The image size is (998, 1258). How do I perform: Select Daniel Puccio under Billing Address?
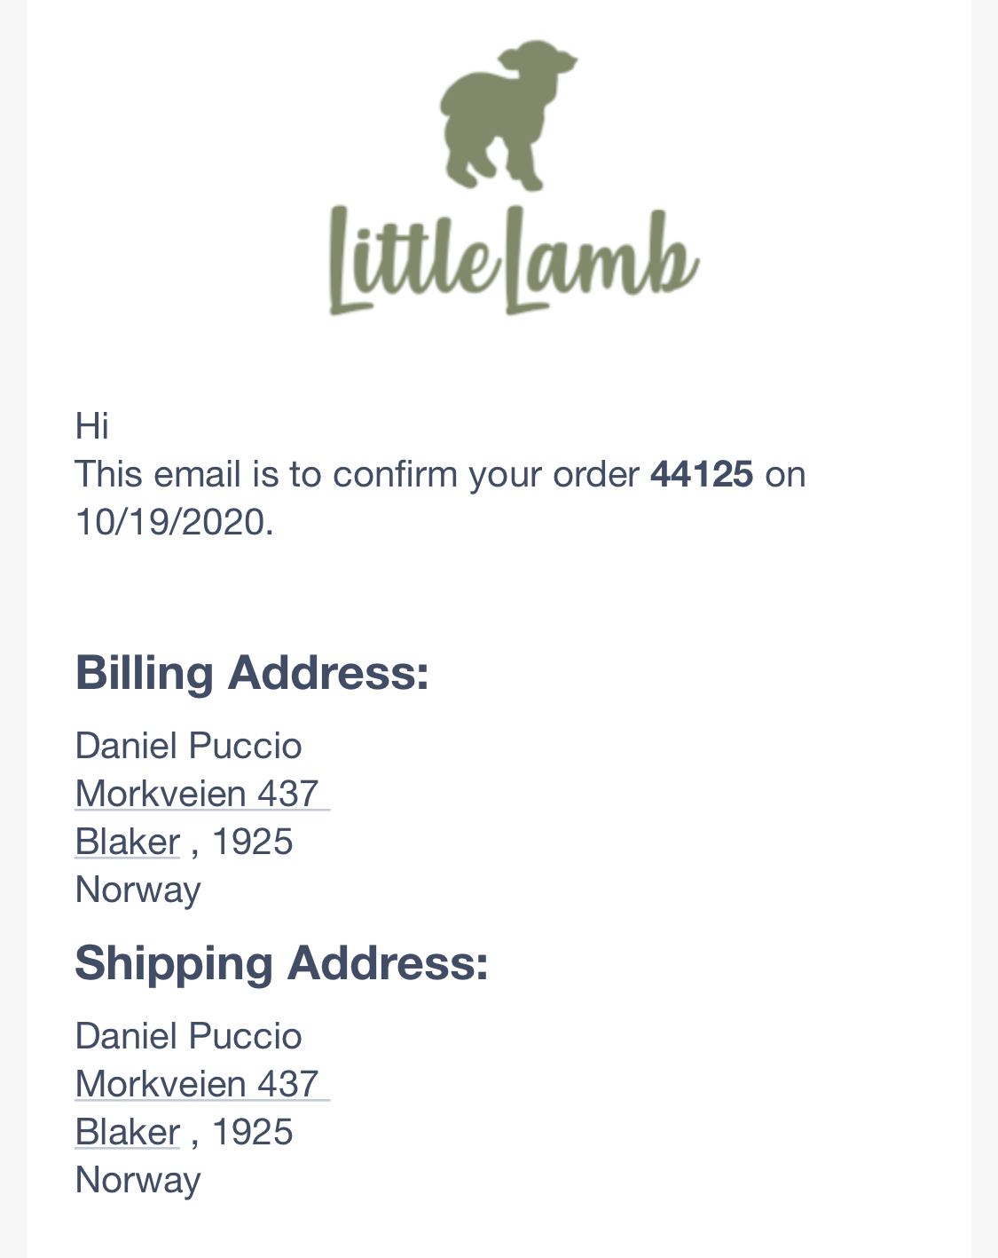click(189, 746)
